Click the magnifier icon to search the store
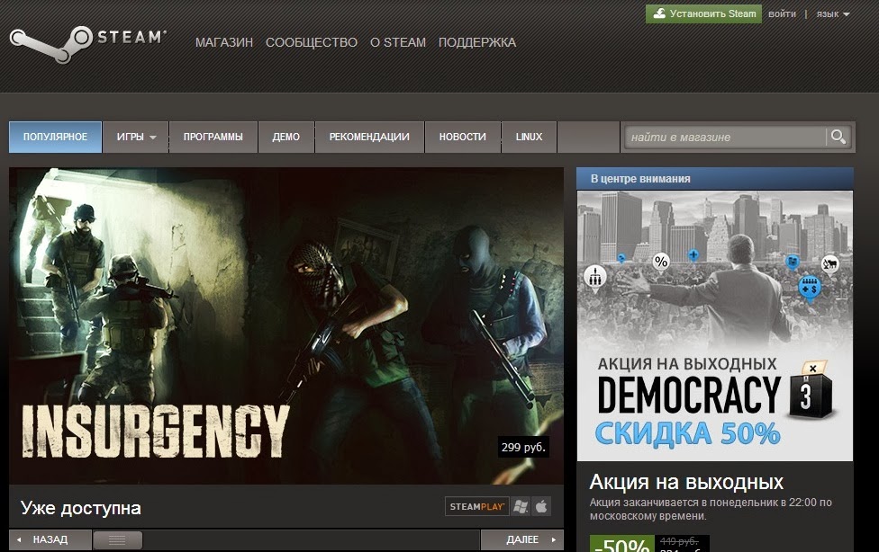Viewport: 879px width, 552px height. (839, 137)
